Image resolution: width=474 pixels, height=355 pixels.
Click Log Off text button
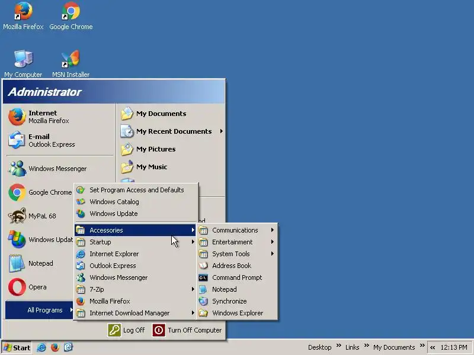pyautogui.click(x=134, y=330)
